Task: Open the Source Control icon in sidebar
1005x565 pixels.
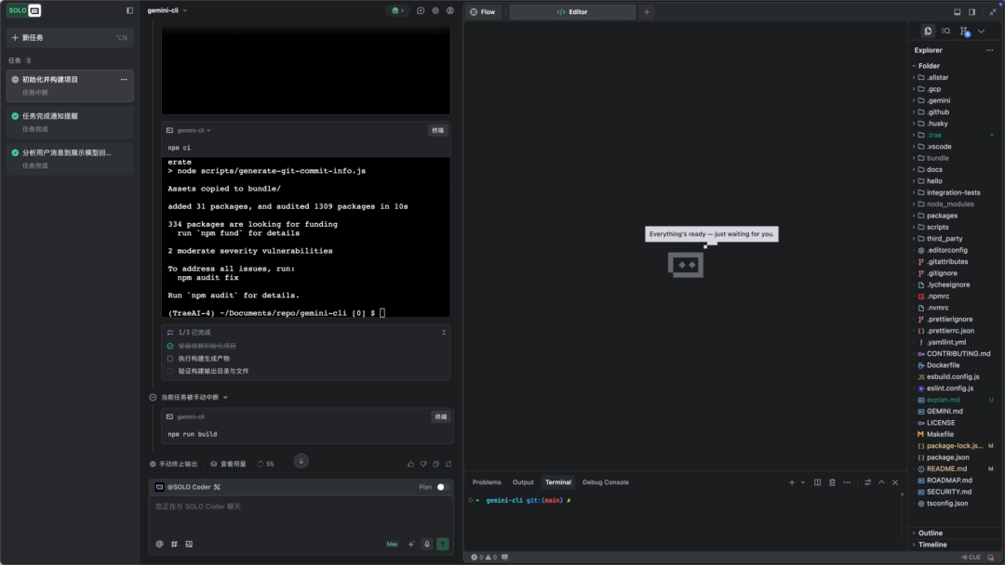Action: click(x=963, y=31)
